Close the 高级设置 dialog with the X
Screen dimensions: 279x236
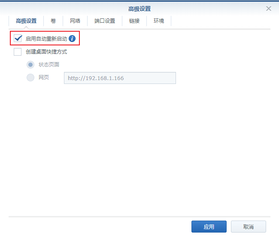pyautogui.click(x=269, y=9)
